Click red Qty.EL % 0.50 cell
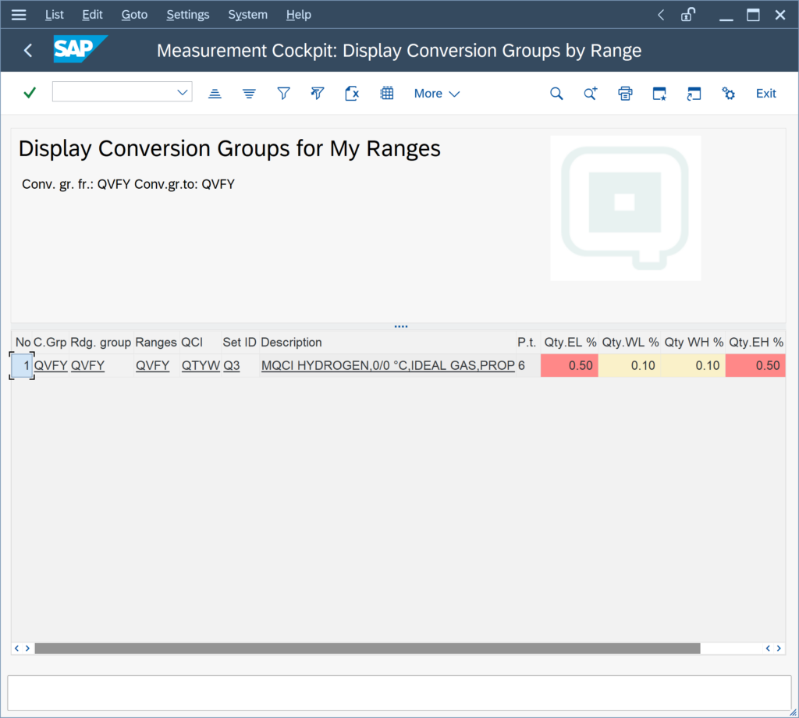The image size is (799, 718). click(569, 365)
